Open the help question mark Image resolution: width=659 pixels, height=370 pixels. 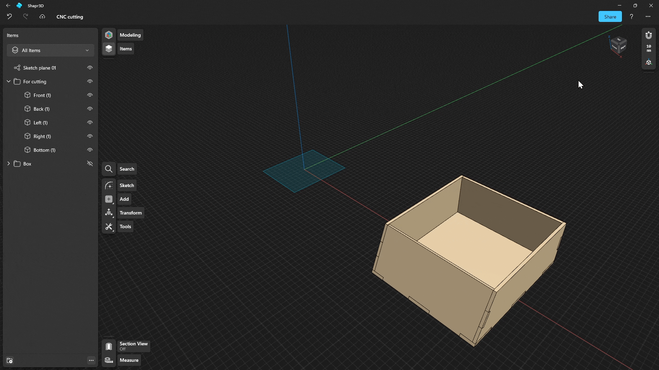click(x=632, y=16)
